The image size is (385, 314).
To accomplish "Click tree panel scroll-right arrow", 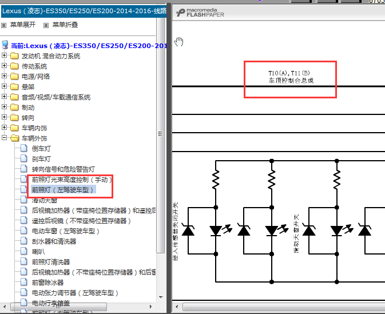I will click(x=151, y=307).
